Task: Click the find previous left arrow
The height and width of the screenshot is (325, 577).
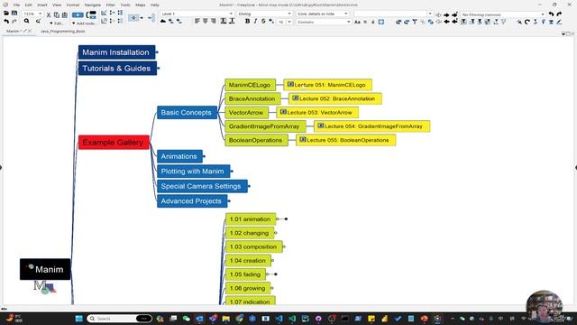Action: 446,22
